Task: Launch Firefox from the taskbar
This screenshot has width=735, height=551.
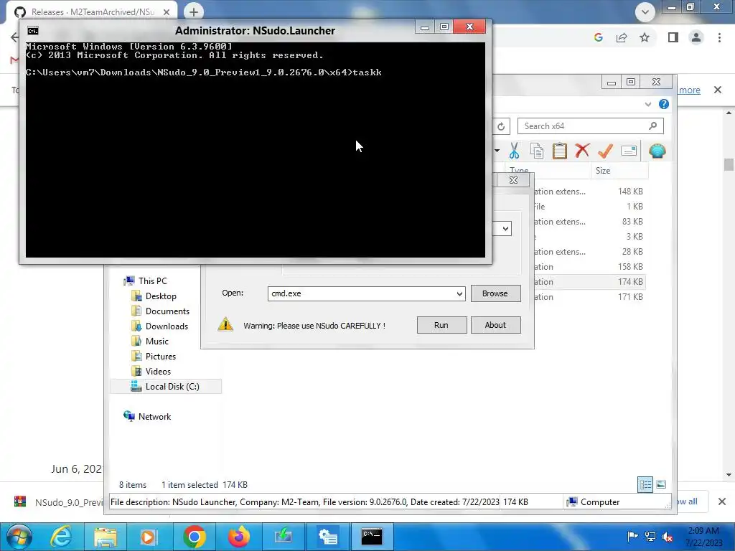Action: pyautogui.click(x=238, y=537)
